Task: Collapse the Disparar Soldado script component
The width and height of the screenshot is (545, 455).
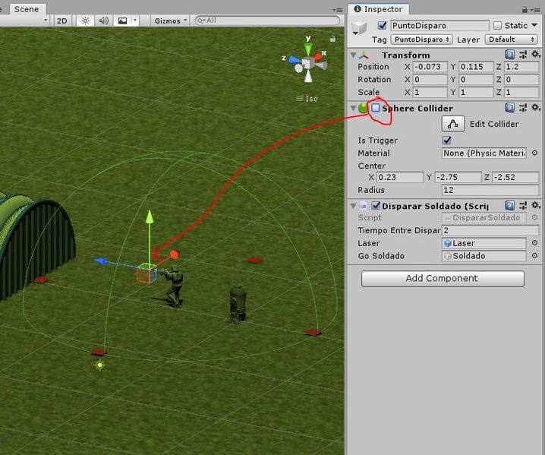Action: point(353,206)
